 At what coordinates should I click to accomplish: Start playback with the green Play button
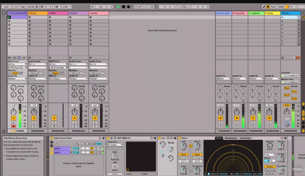pos(118,7)
